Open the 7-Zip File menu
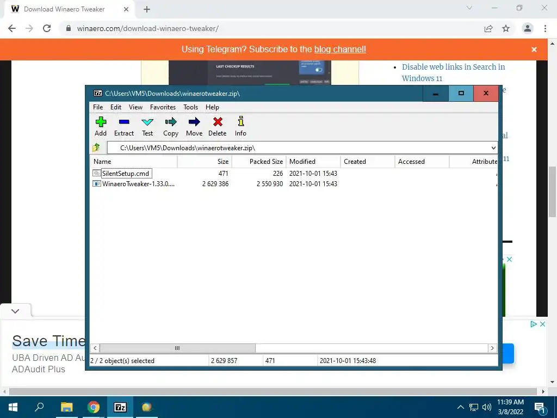This screenshot has width=557, height=418. 98,107
